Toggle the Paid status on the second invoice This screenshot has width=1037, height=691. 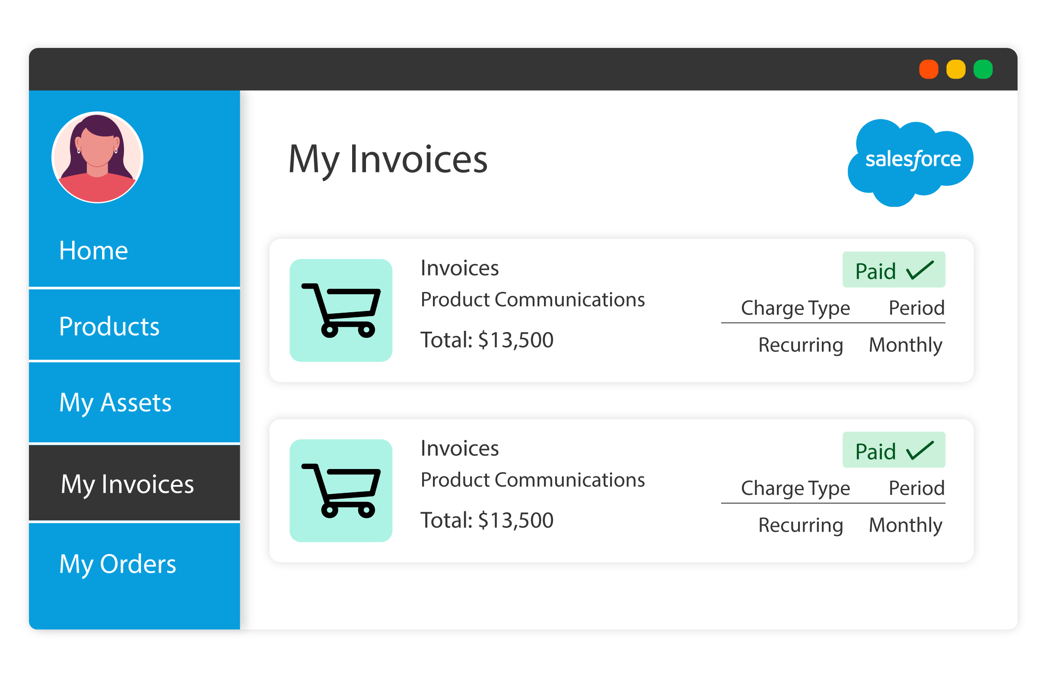pyautogui.click(x=894, y=450)
